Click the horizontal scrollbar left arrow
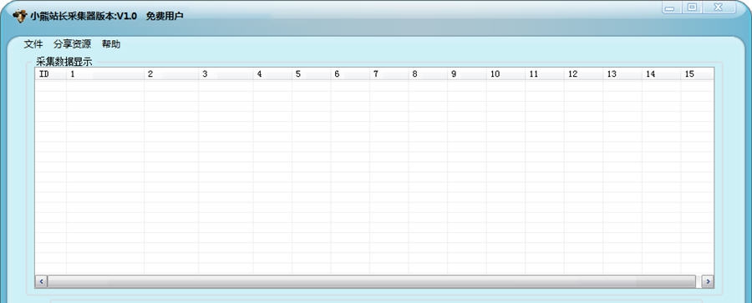 [x=41, y=281]
